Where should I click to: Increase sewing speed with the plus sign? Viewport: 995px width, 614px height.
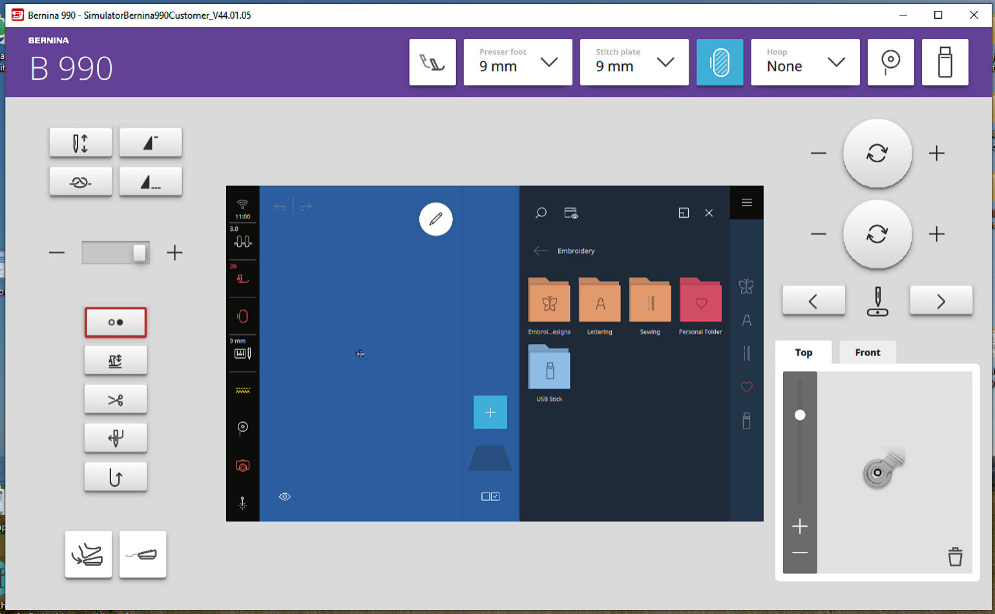click(174, 252)
